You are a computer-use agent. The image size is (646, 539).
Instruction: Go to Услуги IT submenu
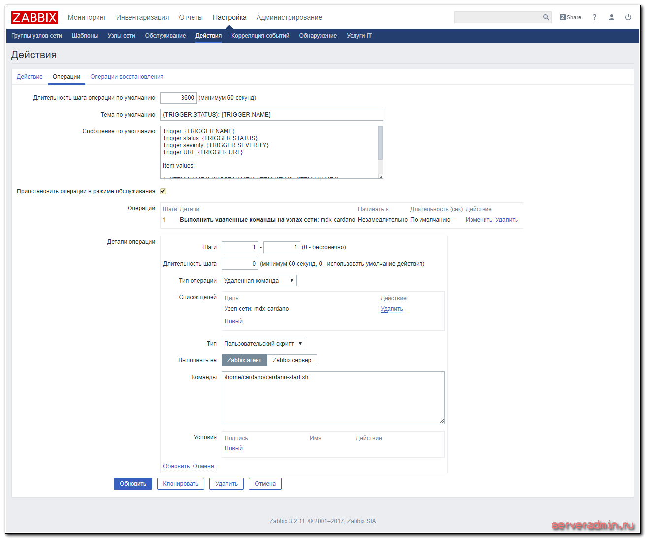click(359, 36)
